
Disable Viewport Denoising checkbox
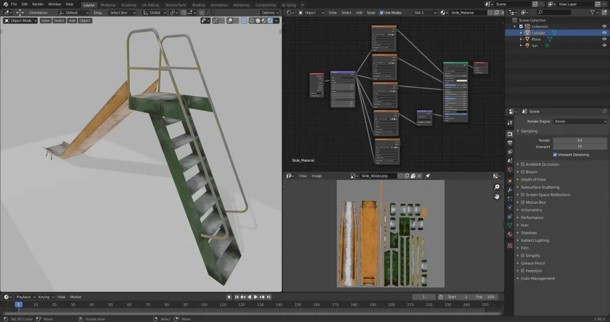tap(555, 155)
